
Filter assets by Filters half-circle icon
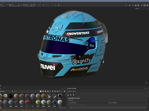(48, 91)
